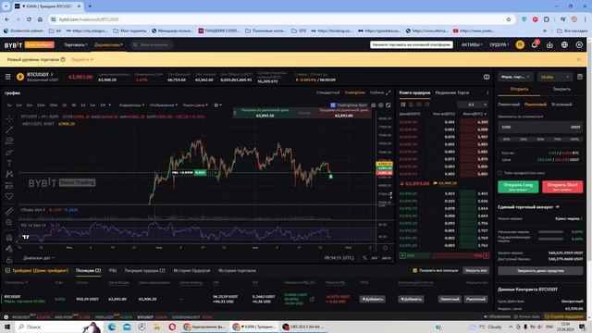Image resolution: width=592 pixels, height=333 pixels.
Task: Select the trend line drawing tool
Action: (x=9, y=129)
